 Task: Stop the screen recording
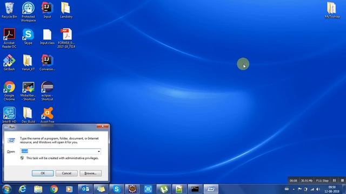pyautogui.click(x=342, y=181)
